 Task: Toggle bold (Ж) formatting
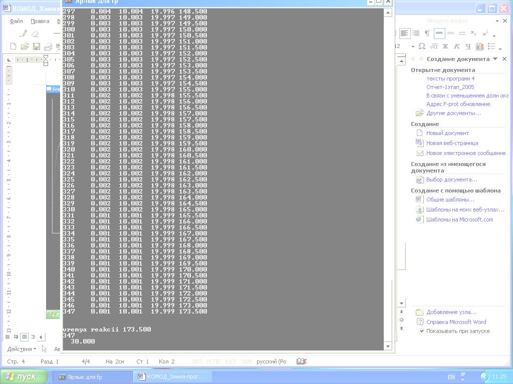[445, 46]
